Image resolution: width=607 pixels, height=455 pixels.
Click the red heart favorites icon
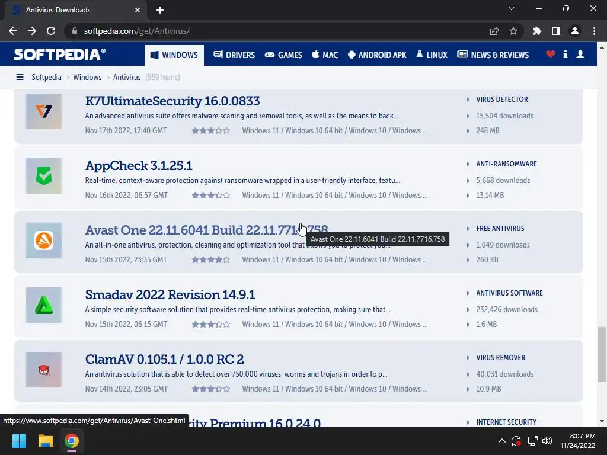(551, 55)
